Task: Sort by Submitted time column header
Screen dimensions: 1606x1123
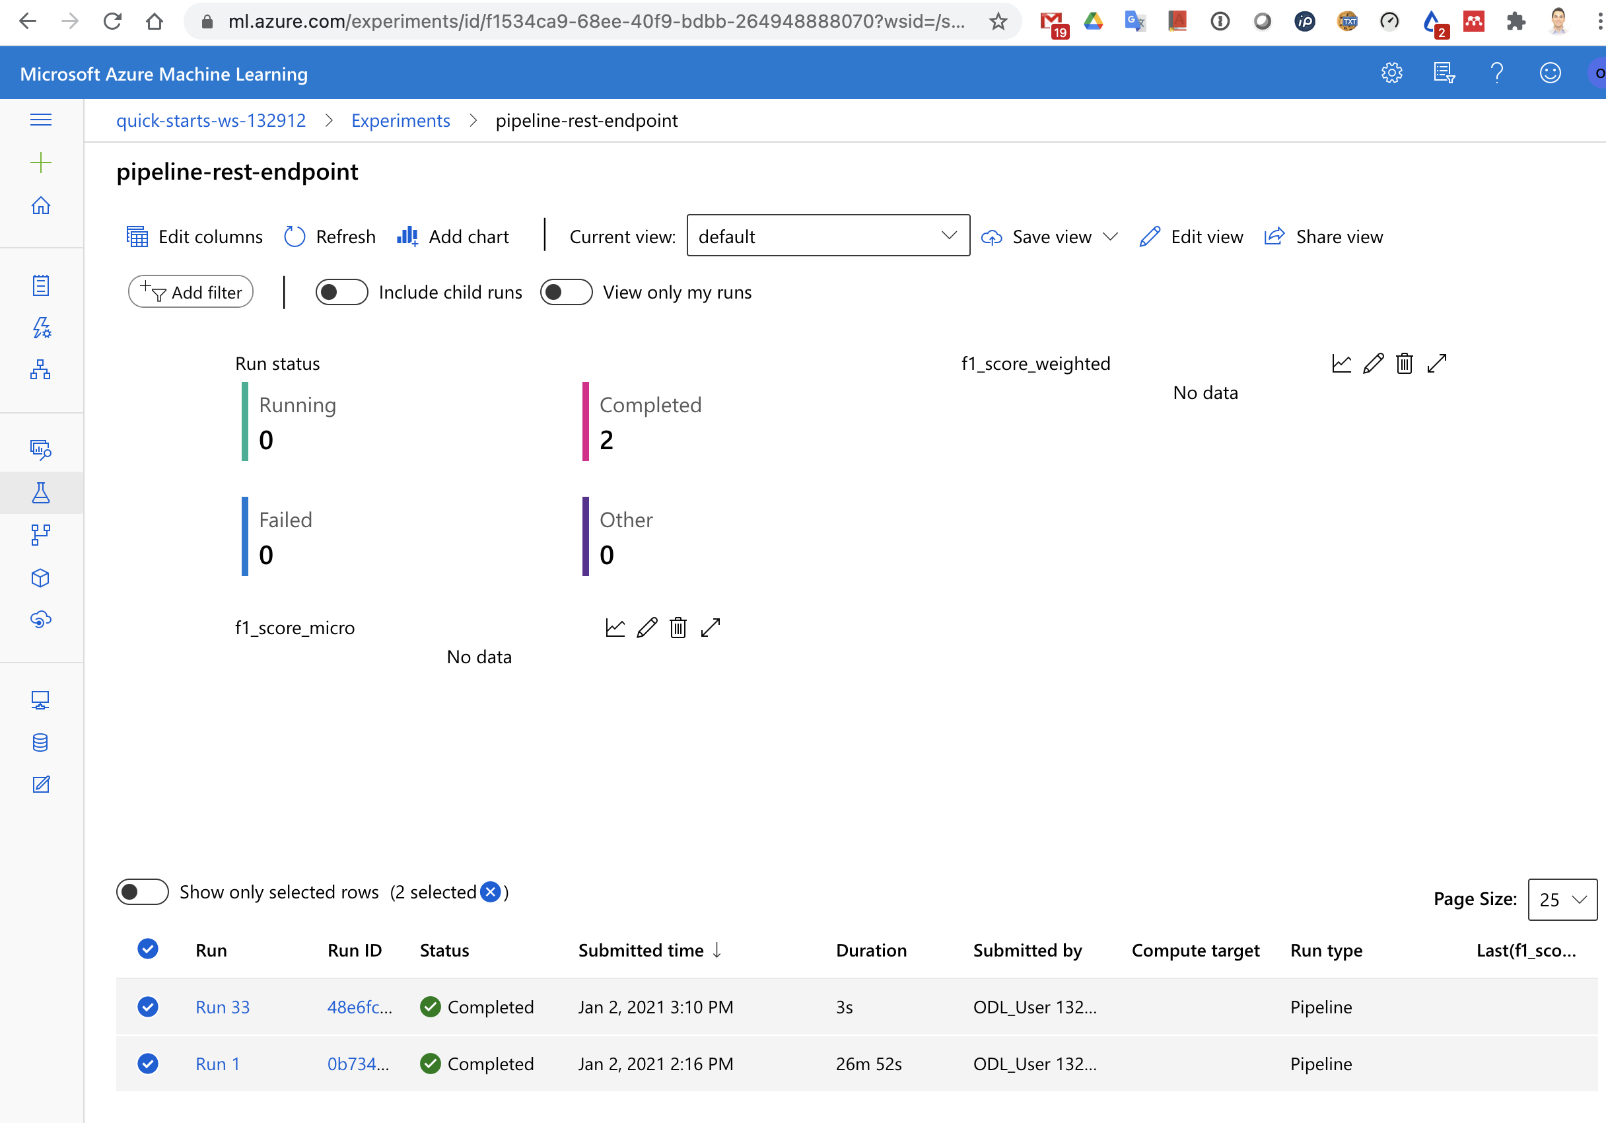Action: 640,950
